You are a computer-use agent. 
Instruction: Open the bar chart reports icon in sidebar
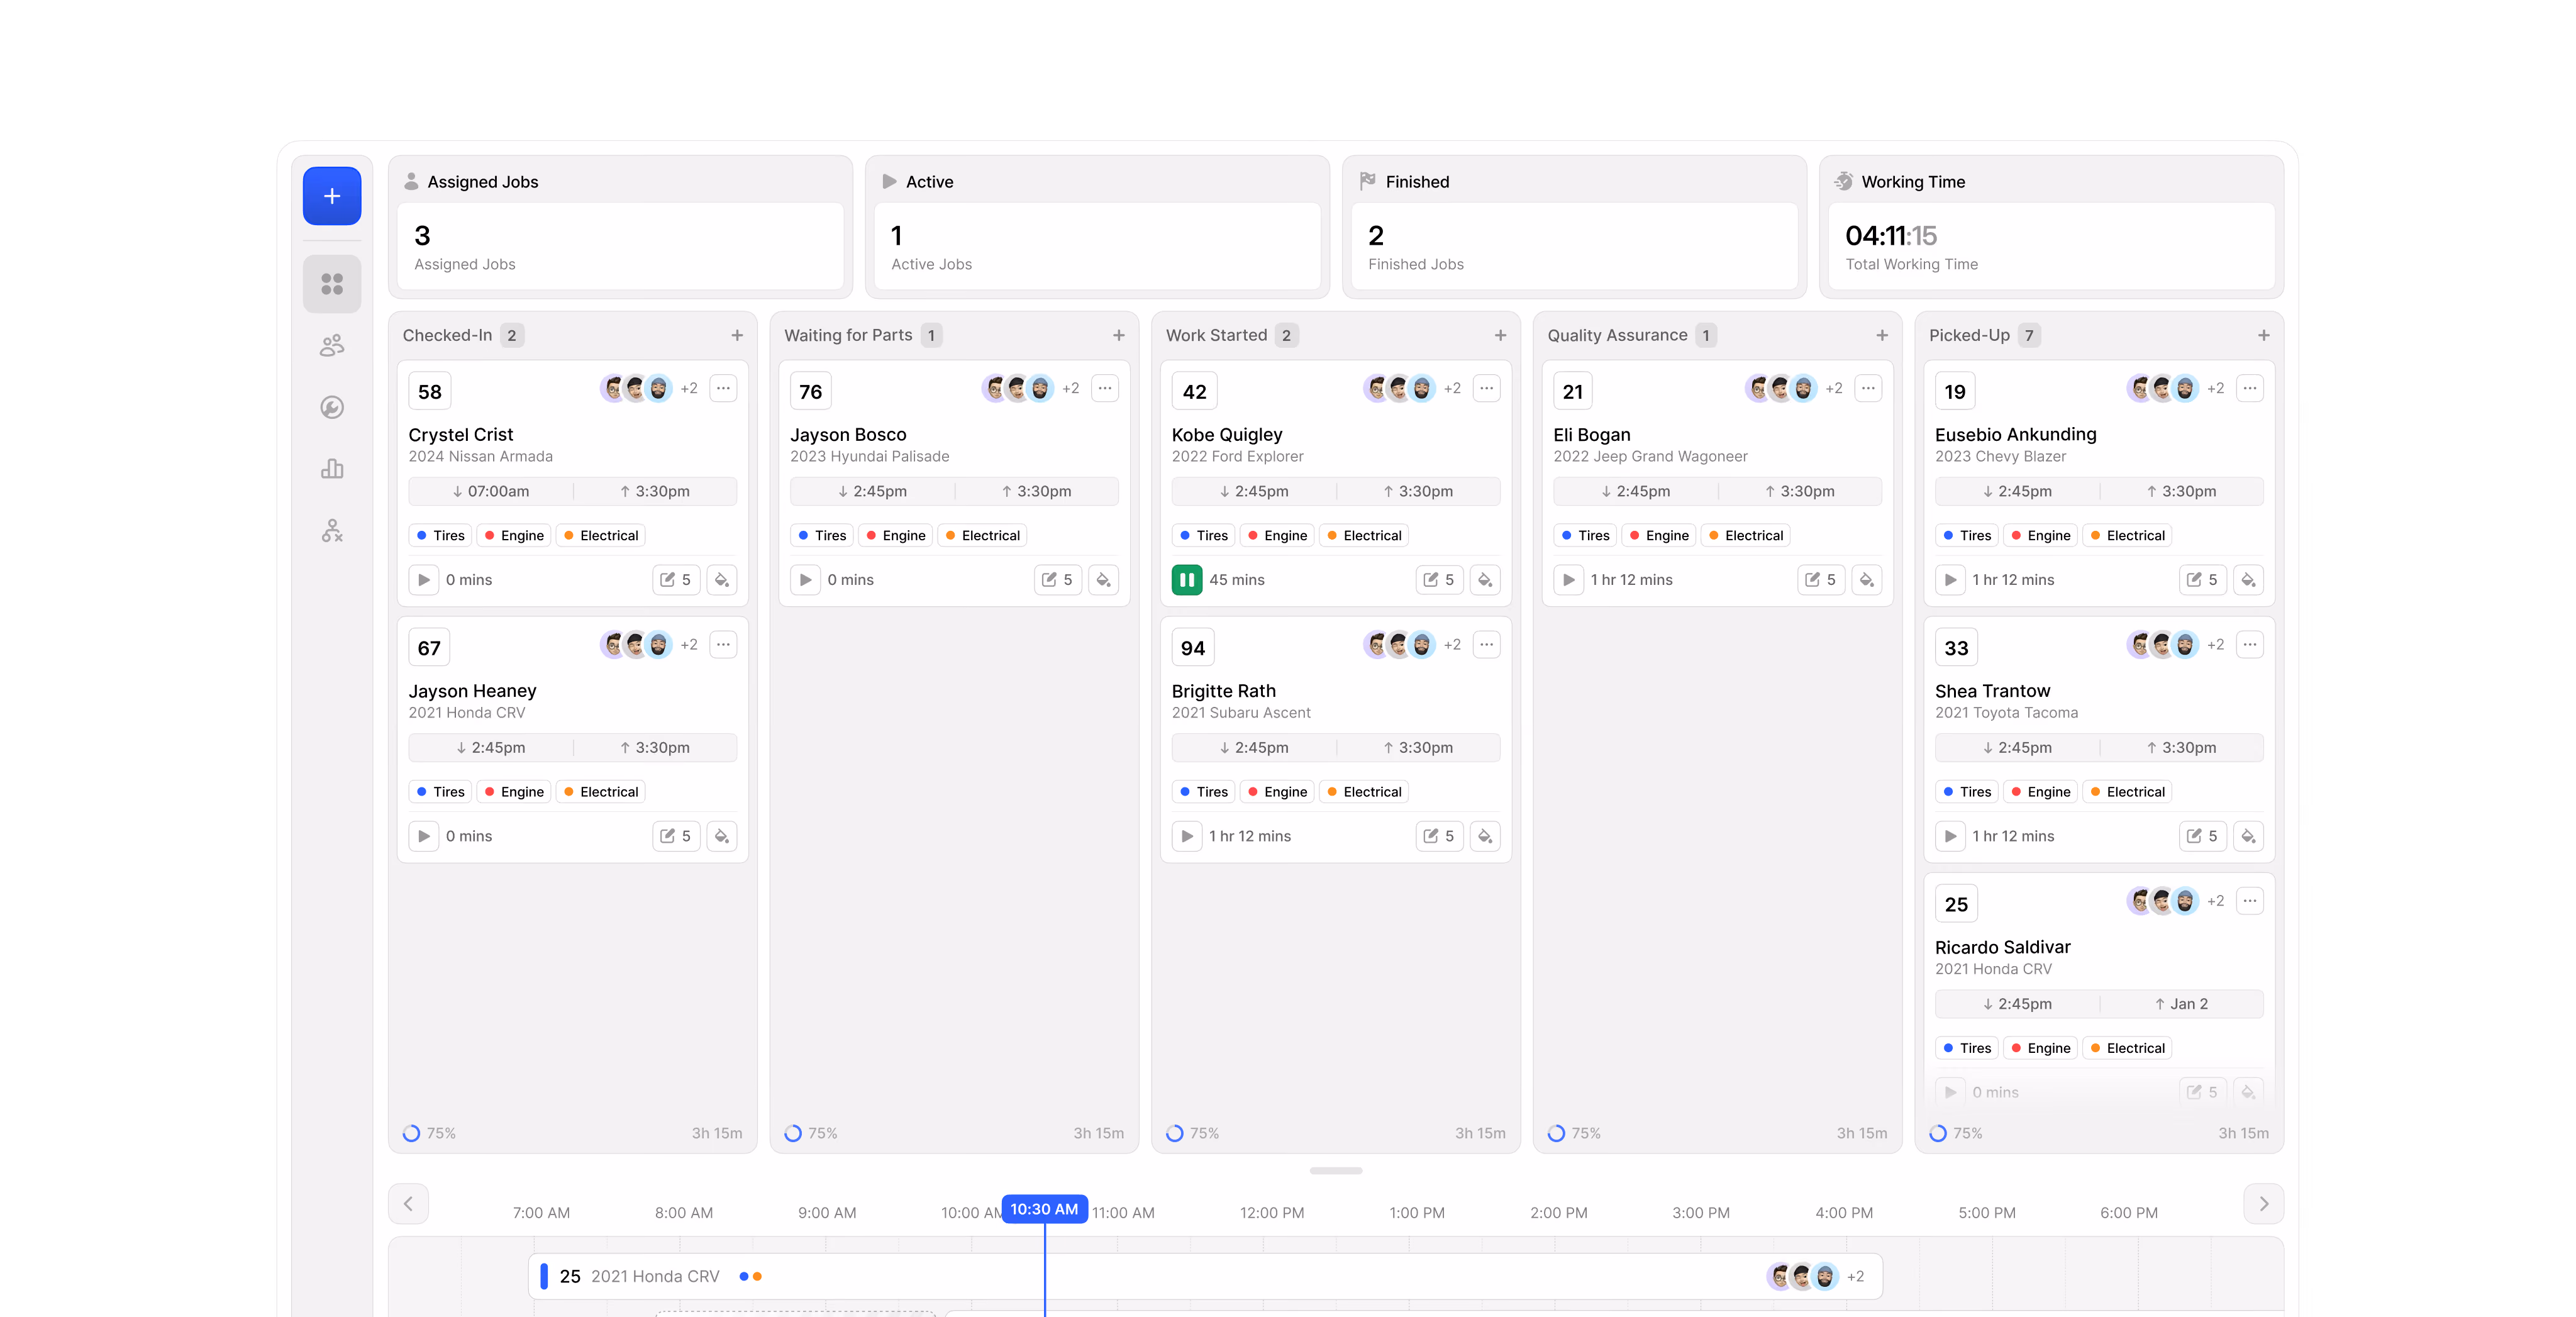332,469
